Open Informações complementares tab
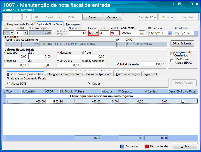The image size is (201, 152). pos(65,74)
